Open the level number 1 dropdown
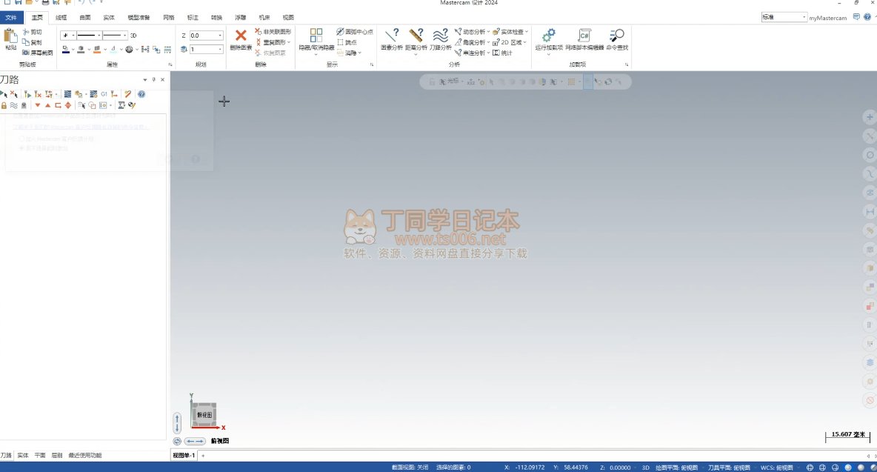 220,49
